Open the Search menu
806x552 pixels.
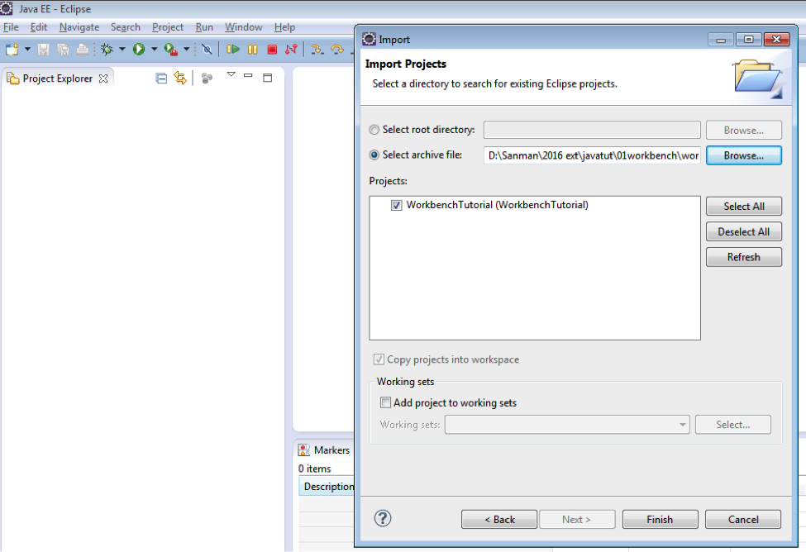tap(126, 27)
